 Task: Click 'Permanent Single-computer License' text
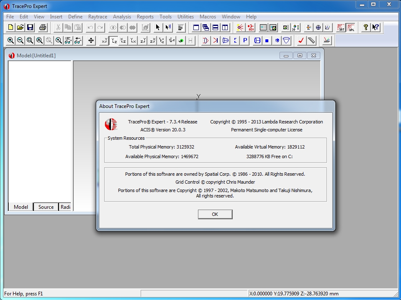coord(267,130)
